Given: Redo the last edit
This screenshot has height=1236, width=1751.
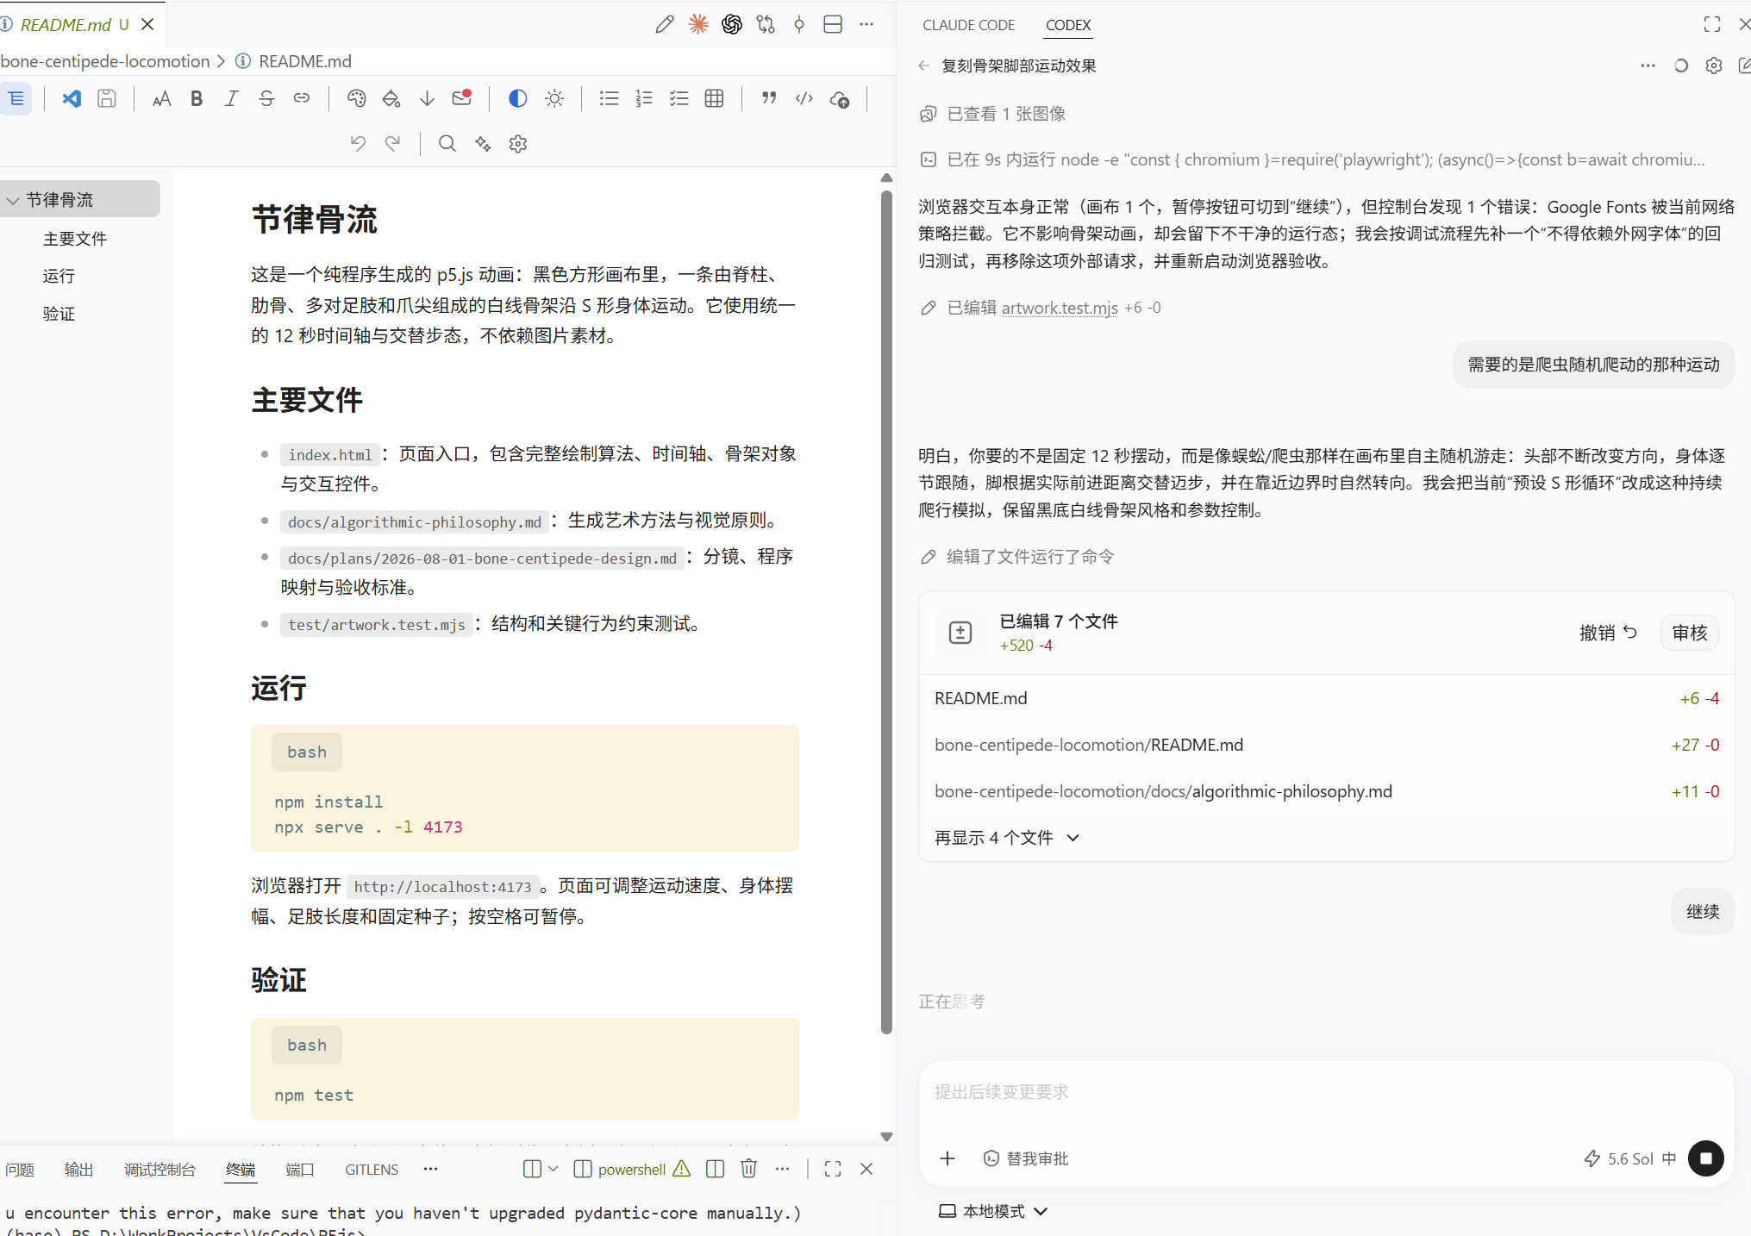Looking at the screenshot, I should click(393, 143).
